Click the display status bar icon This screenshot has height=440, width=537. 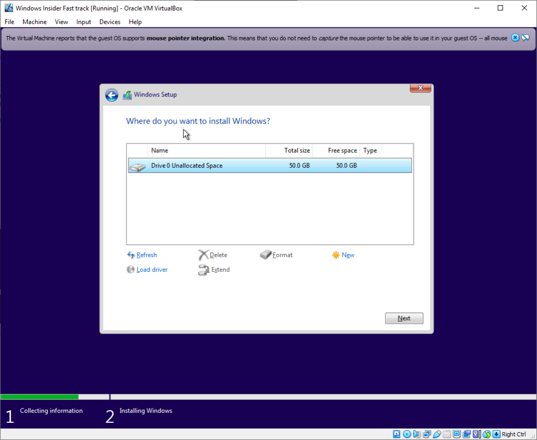click(x=457, y=434)
